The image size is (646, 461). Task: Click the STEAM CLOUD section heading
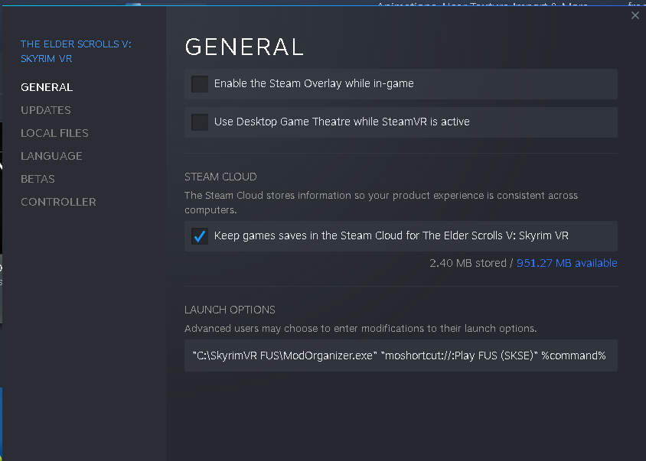coord(220,177)
